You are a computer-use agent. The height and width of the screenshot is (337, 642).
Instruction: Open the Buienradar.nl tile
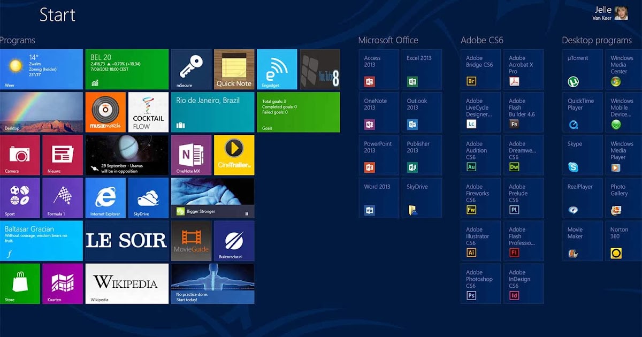[x=234, y=241]
